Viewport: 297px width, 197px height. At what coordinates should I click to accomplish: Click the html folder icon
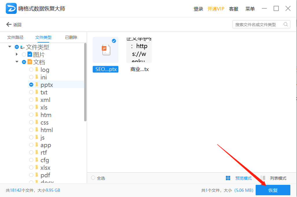click(37, 129)
